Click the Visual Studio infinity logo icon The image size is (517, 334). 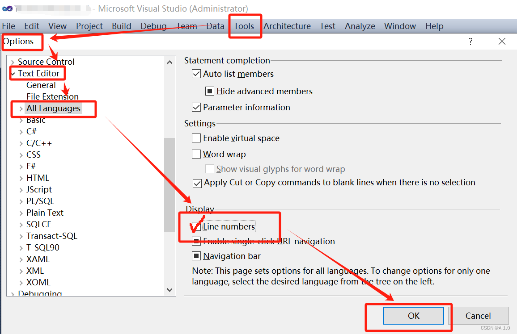tap(7, 8)
